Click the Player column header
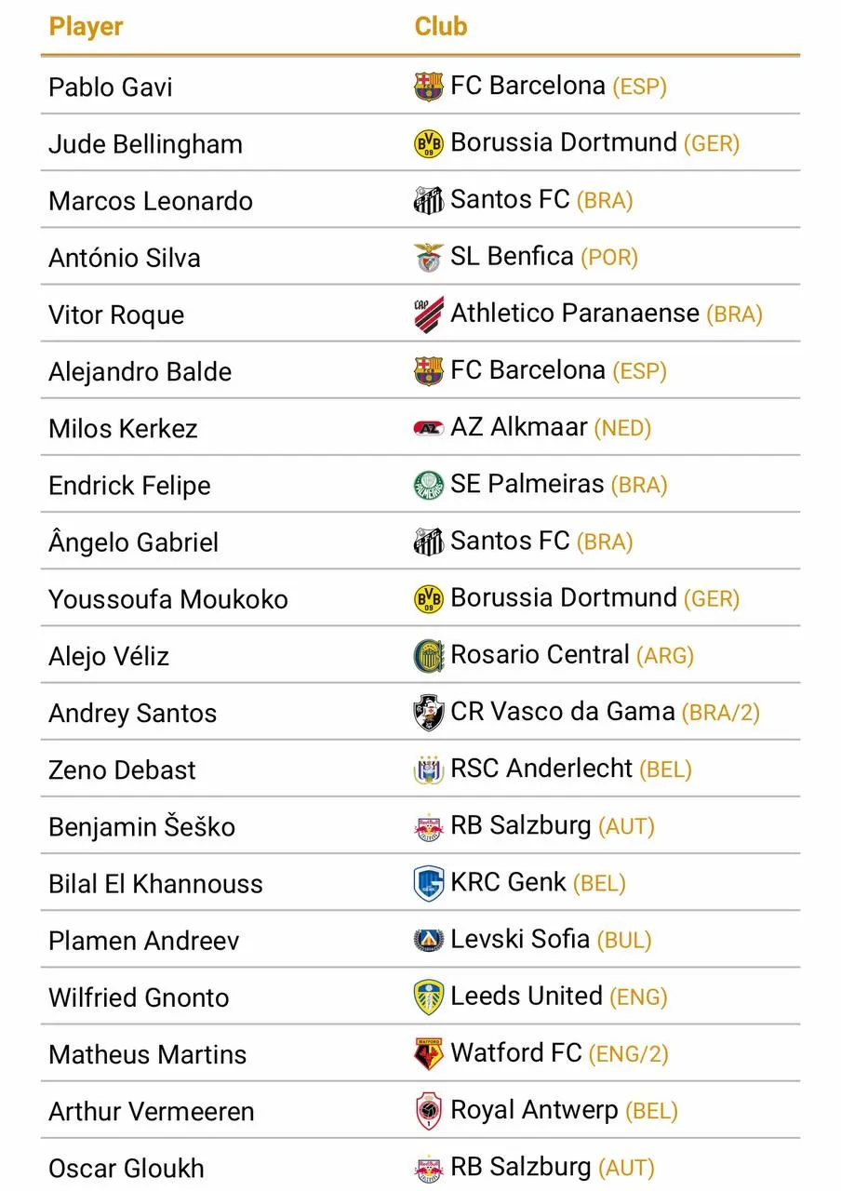The height and width of the screenshot is (1191, 841). 87,27
